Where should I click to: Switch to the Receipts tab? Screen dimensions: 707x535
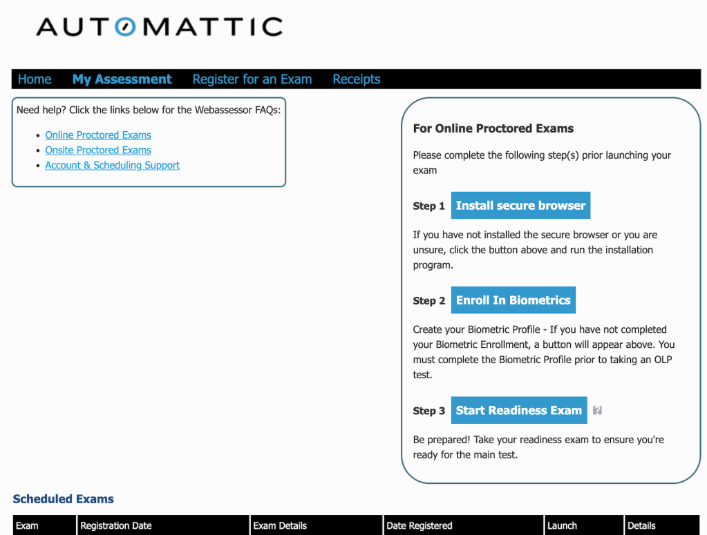pyautogui.click(x=356, y=79)
